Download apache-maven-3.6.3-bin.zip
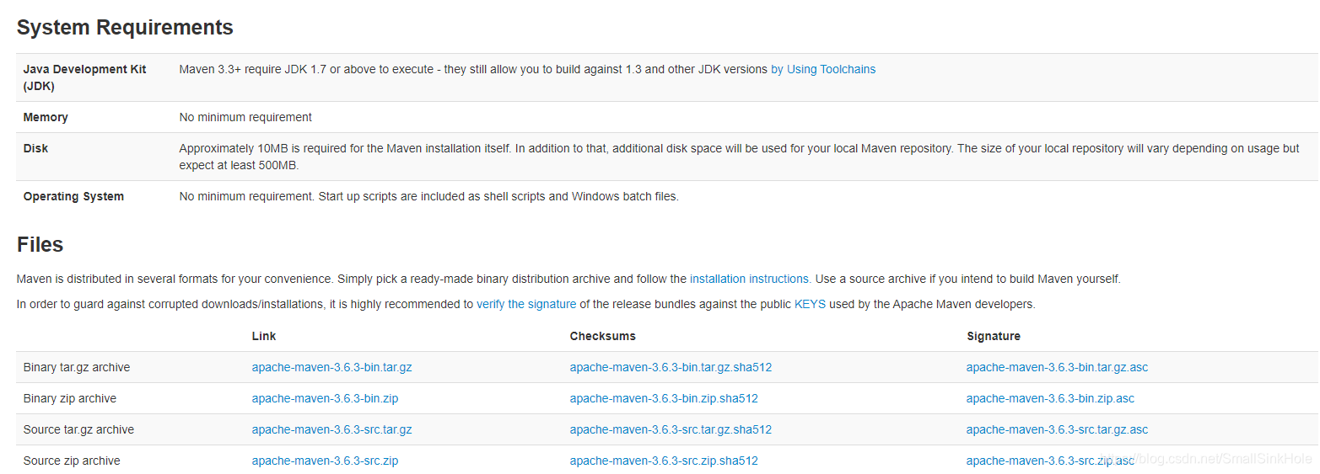1320x474 pixels. coord(325,398)
